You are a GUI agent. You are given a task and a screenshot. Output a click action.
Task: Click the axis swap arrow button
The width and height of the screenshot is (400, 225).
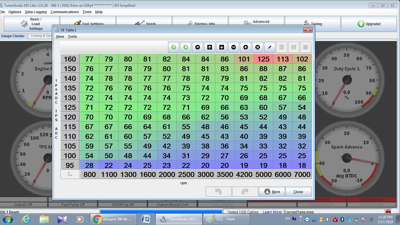(x=70, y=174)
